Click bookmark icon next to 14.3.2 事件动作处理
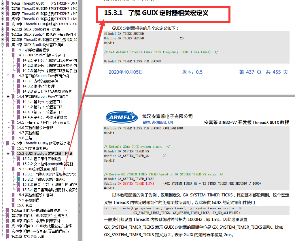The image size is (295, 241). point(18,86)
